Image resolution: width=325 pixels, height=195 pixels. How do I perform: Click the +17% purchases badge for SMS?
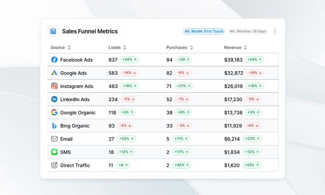point(181,152)
